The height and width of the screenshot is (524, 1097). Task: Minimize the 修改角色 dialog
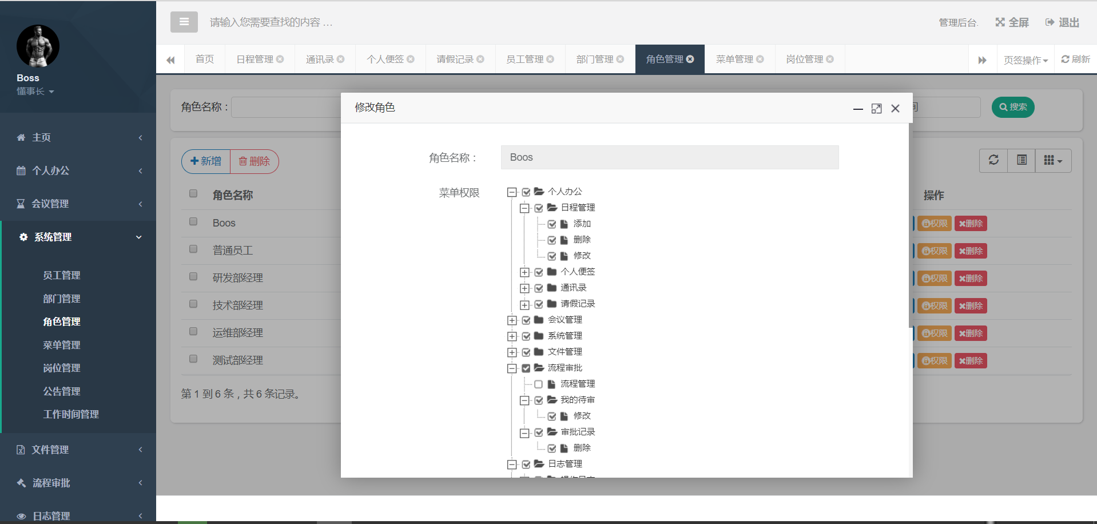click(x=858, y=109)
